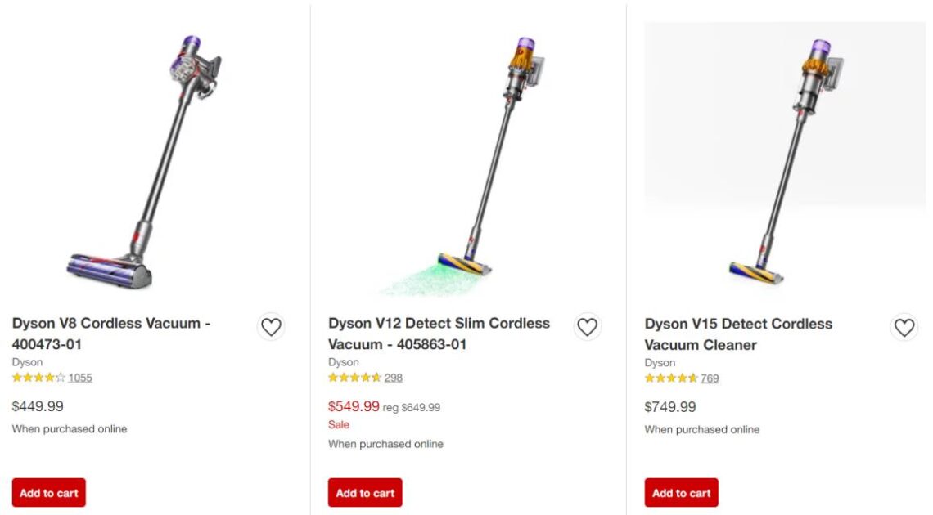Click the Dyson V8 star rating

37,378
